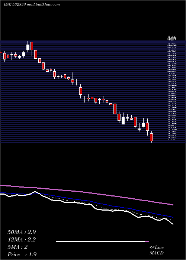
Task: Click the 'Price : 1.9' label
Action: coord(22,254)
